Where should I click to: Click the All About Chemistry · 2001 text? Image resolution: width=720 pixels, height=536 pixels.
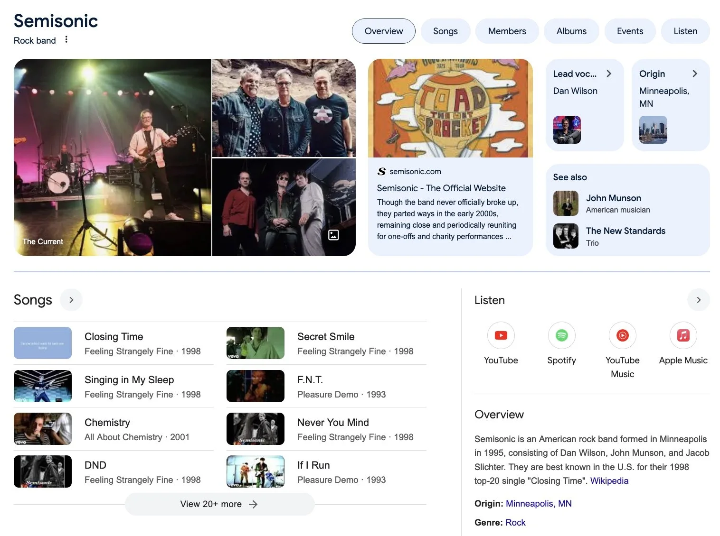click(137, 437)
